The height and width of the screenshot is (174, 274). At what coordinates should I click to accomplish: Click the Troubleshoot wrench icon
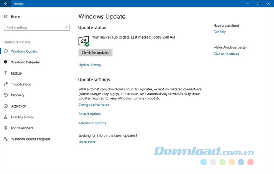tap(6, 84)
